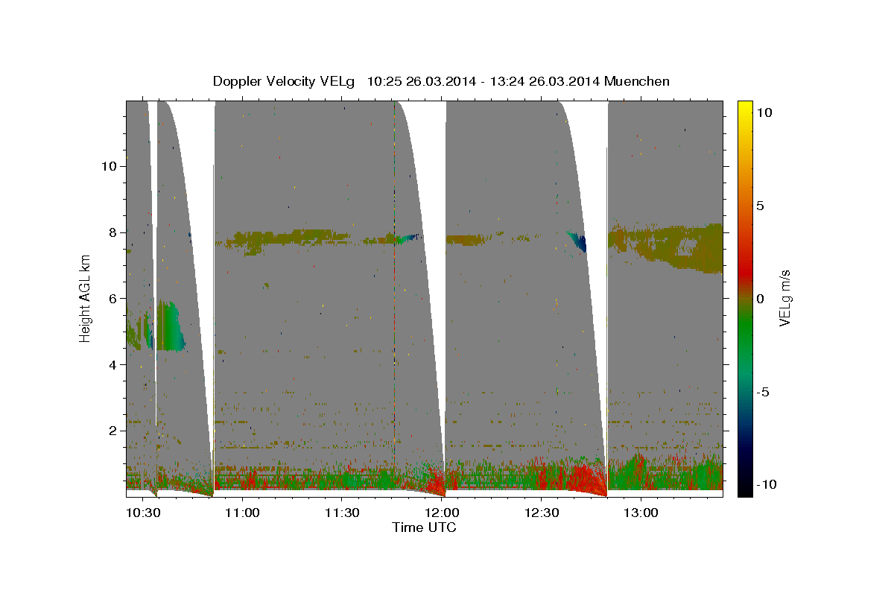The height and width of the screenshot is (596, 894).
Task: Click the 11:00 time tick label
Action: click(242, 513)
